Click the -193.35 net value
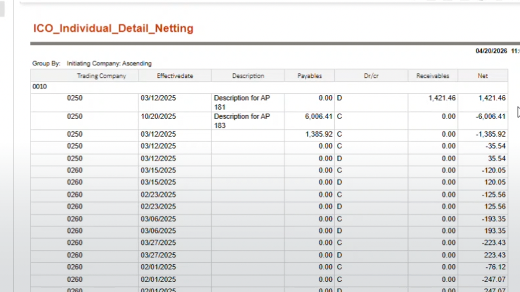Screen dimensions: 520x292 pos(494,219)
